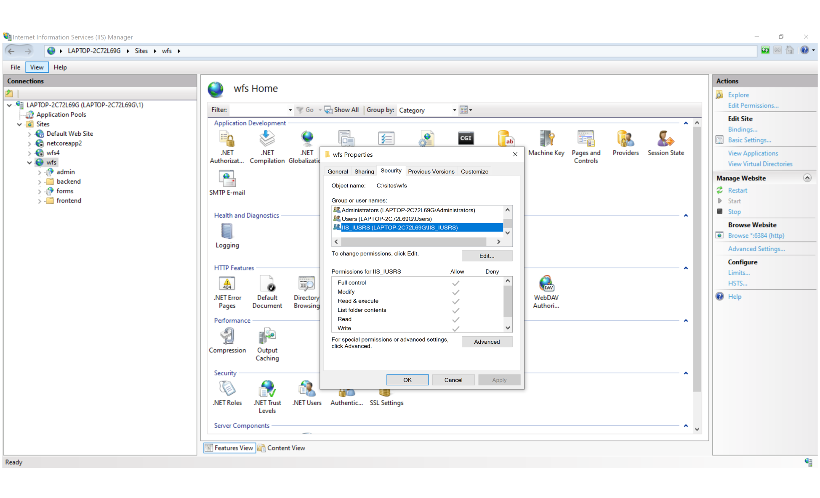This screenshot has width=820, height=498.
Task: Collapse the Application Development section
Action: [x=686, y=123]
